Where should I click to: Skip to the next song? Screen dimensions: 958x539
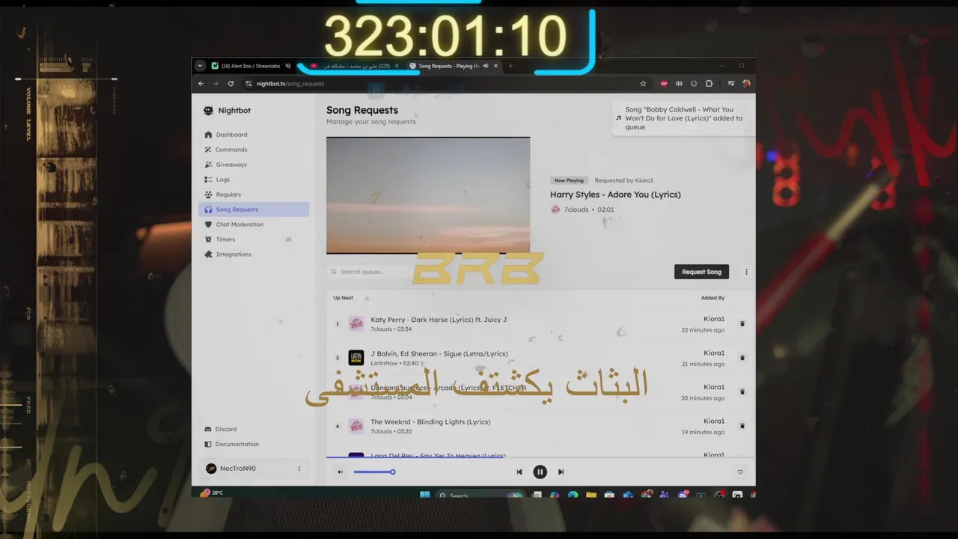[x=561, y=472]
